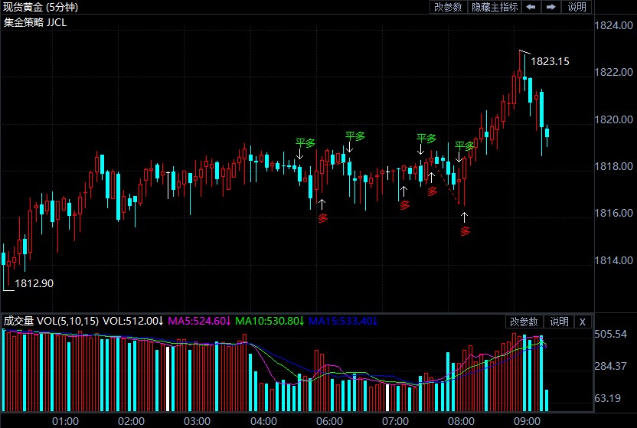Click the 1822.00 price axis label
The width and height of the screenshot is (637, 428).
click(x=613, y=72)
